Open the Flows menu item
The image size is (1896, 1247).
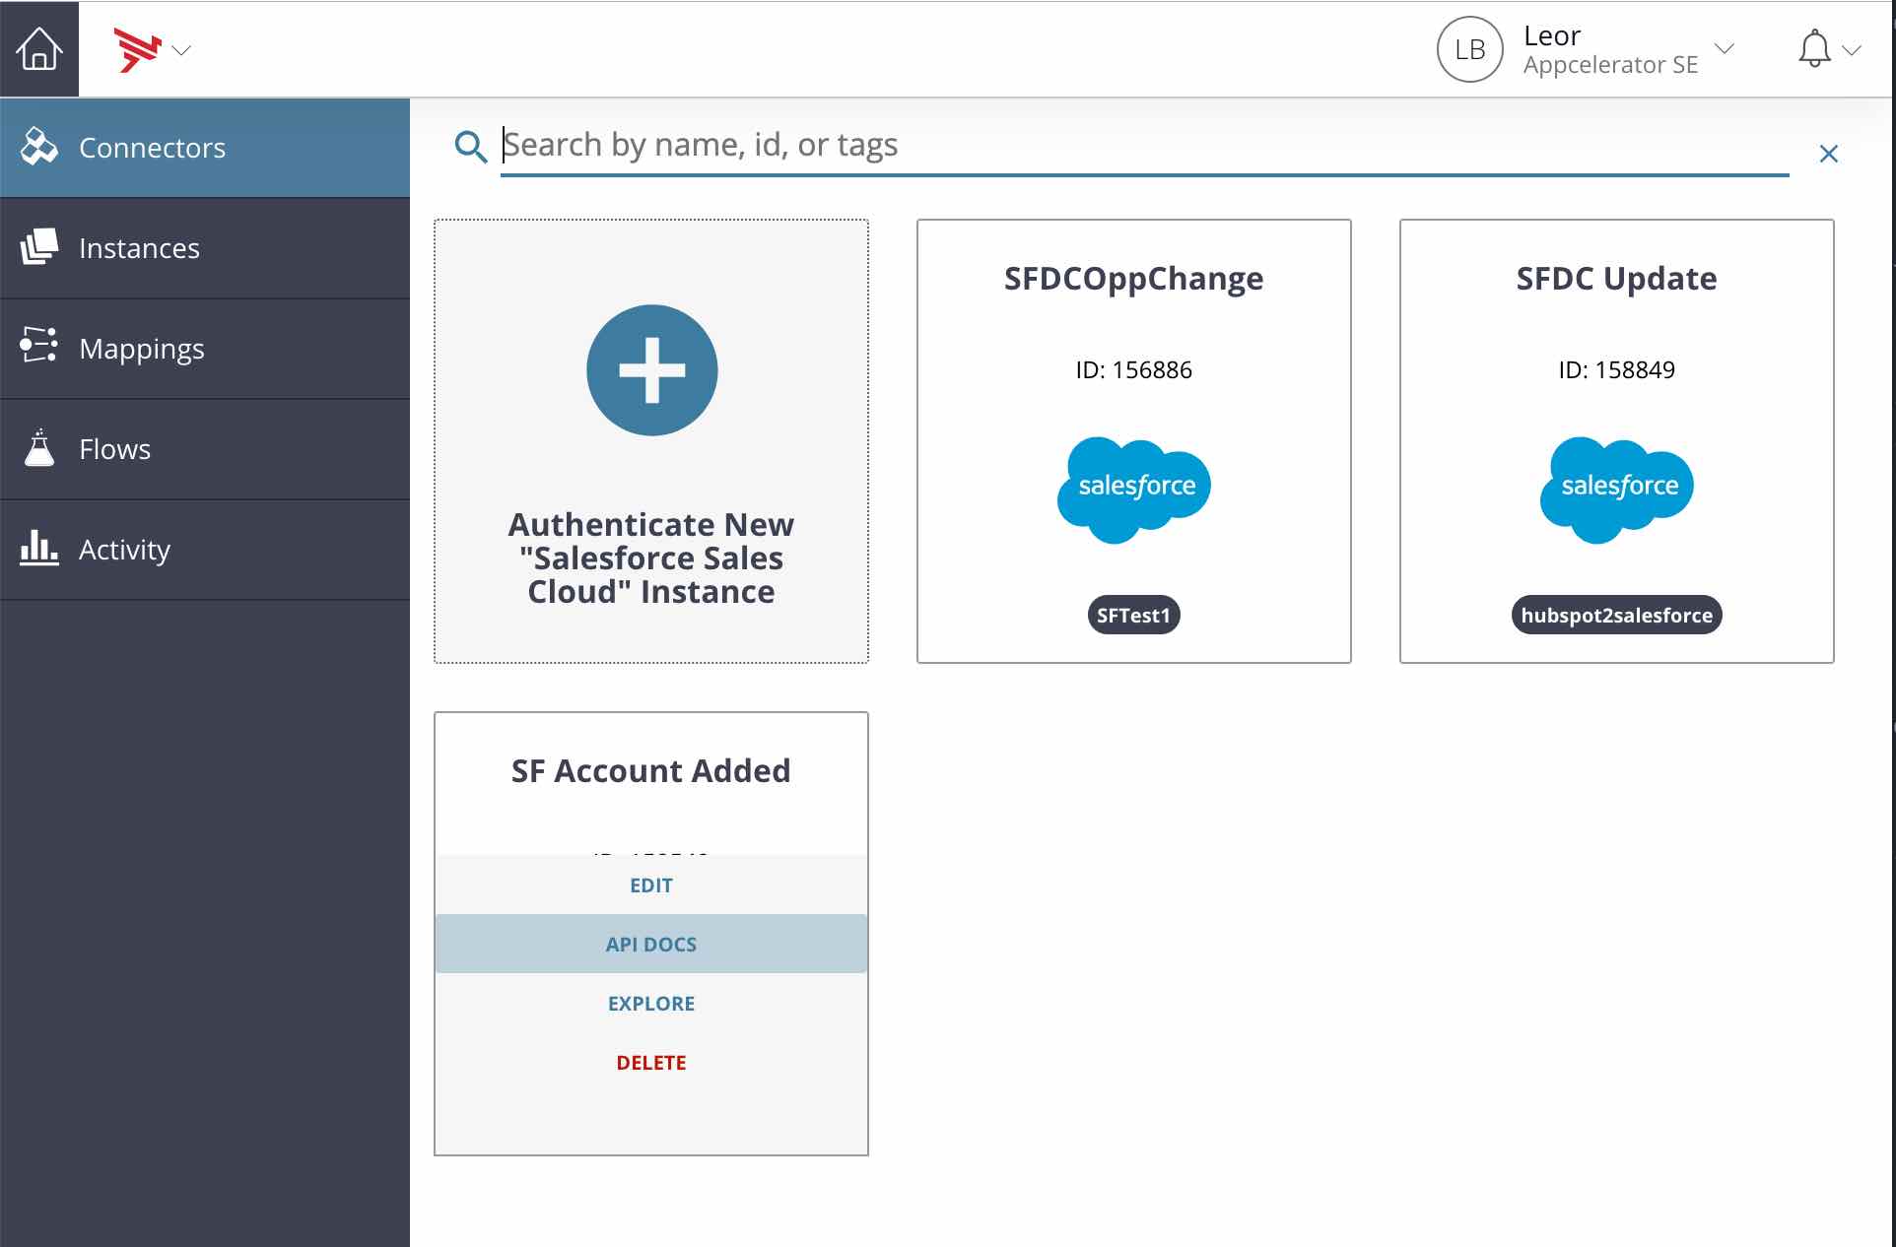pyautogui.click(x=205, y=449)
